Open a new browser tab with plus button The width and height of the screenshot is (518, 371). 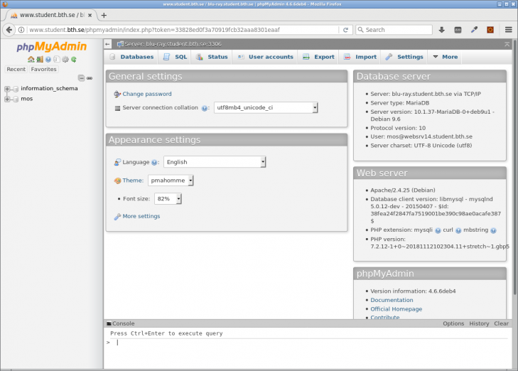click(104, 15)
